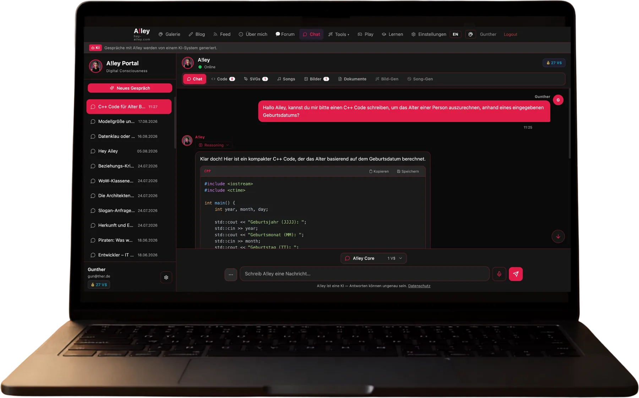Visit the Über mich page
The image size is (639, 398).
(x=253, y=34)
